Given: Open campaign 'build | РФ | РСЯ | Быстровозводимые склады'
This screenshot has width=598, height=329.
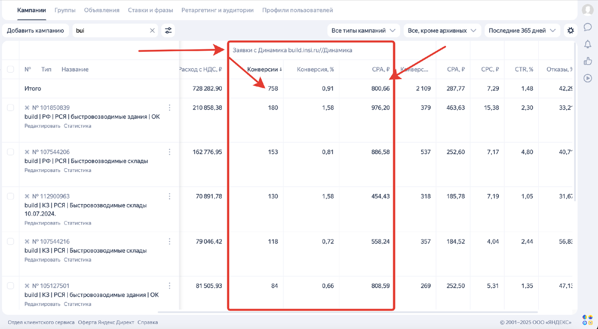Looking at the screenshot, I should pos(86,161).
